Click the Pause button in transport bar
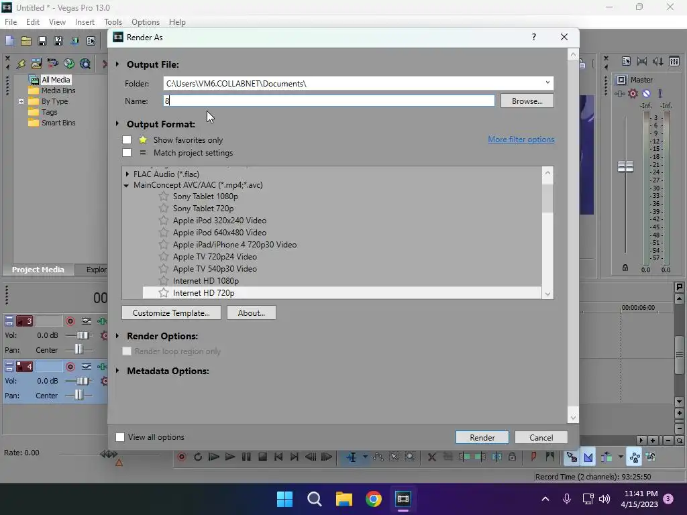Image resolution: width=687 pixels, height=515 pixels. 246,457
